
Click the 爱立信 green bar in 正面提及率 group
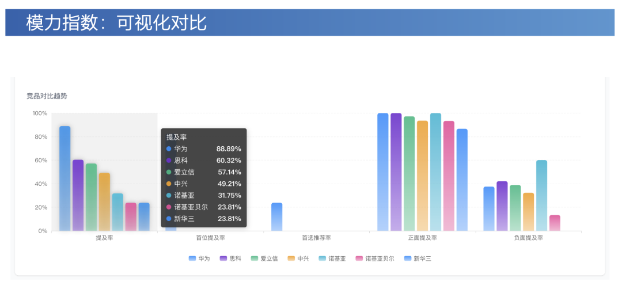409,174
